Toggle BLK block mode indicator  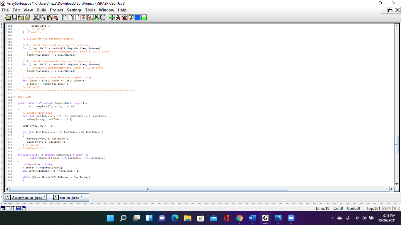click(396, 209)
